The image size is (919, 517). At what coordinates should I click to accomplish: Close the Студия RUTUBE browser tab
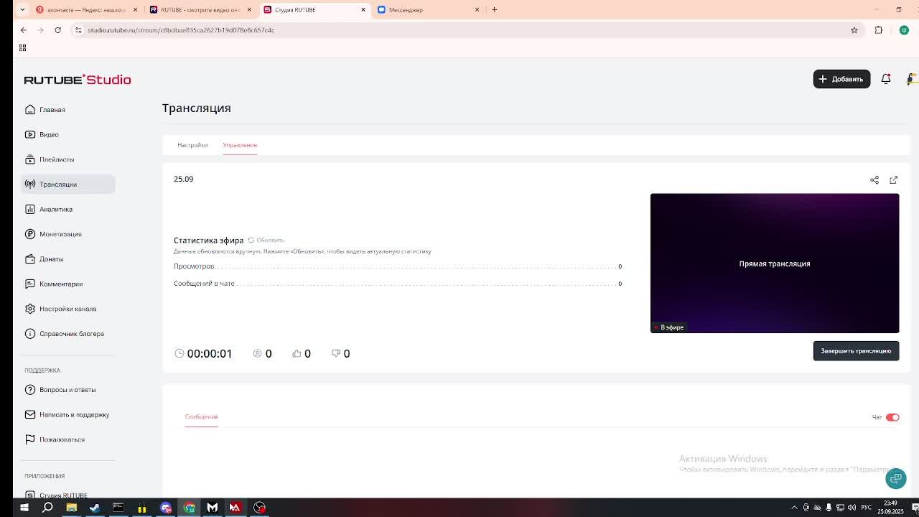pos(363,9)
